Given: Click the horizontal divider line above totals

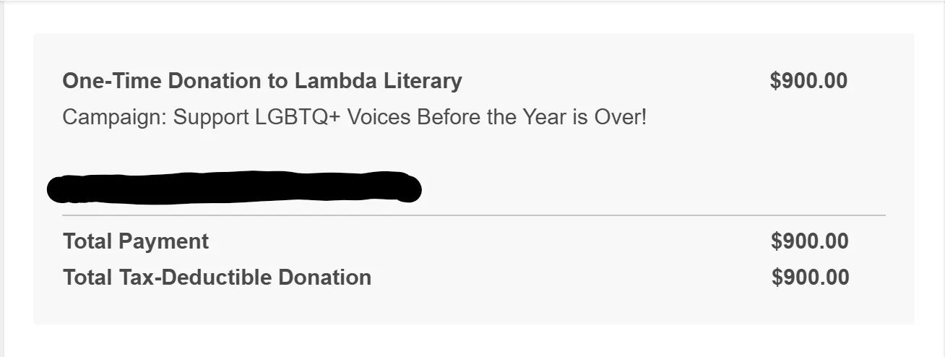Looking at the screenshot, I should [473, 215].
